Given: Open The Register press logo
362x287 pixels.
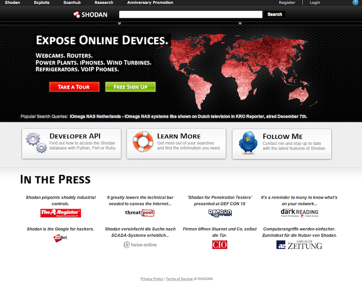Looking at the screenshot, I should pyautogui.click(x=60, y=213).
